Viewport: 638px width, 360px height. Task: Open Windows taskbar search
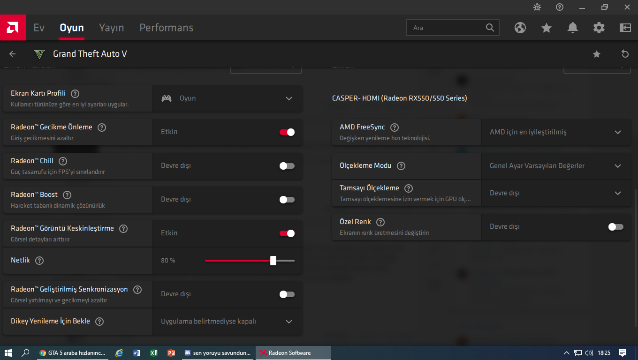[x=26, y=353]
